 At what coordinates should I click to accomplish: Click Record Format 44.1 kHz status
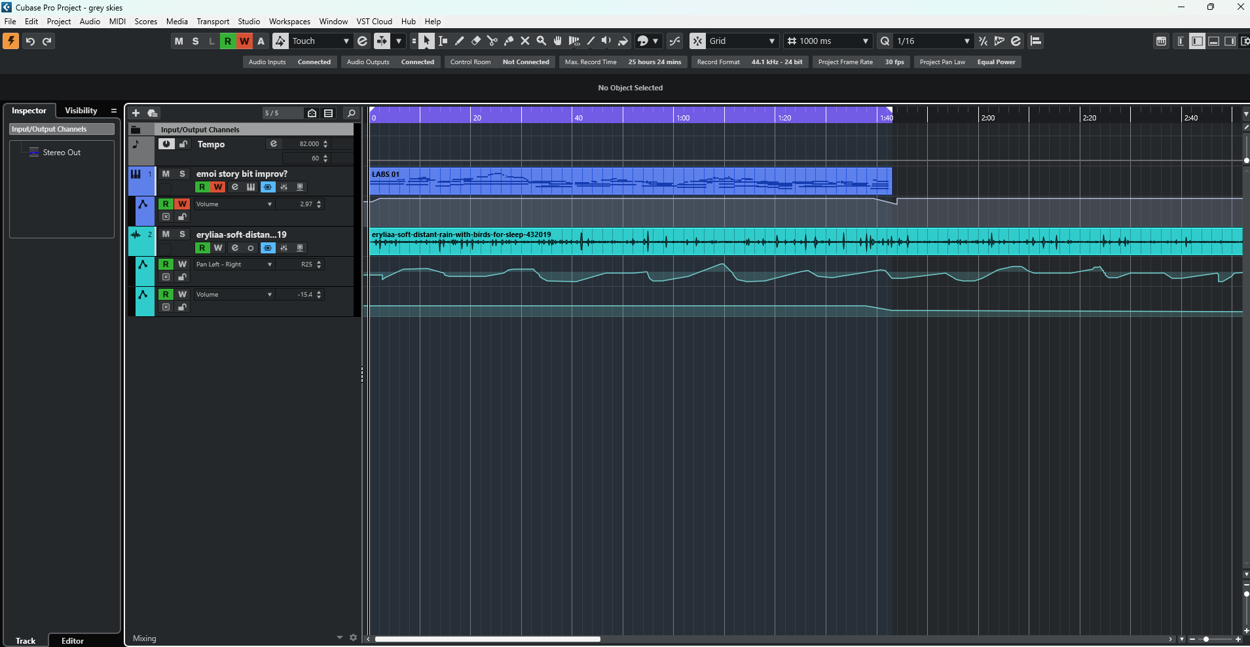click(x=750, y=62)
